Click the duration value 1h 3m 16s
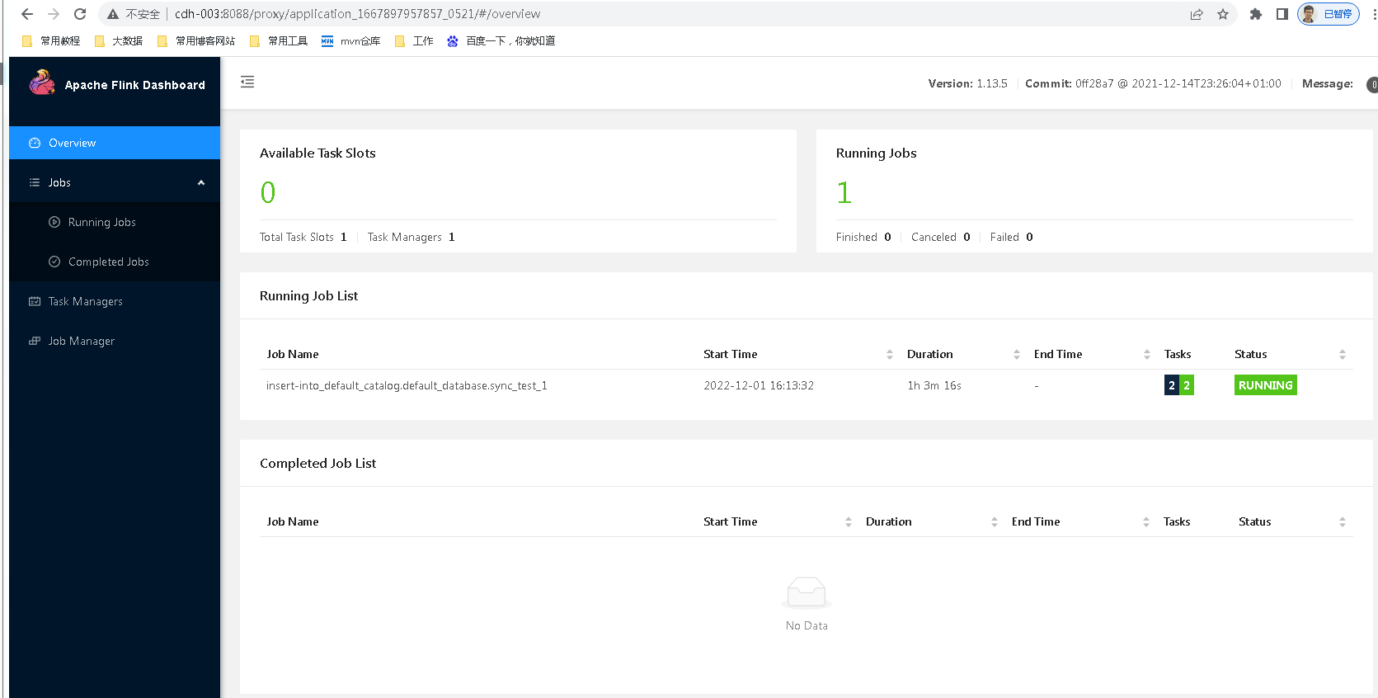The height and width of the screenshot is (698, 1378). (x=934, y=385)
